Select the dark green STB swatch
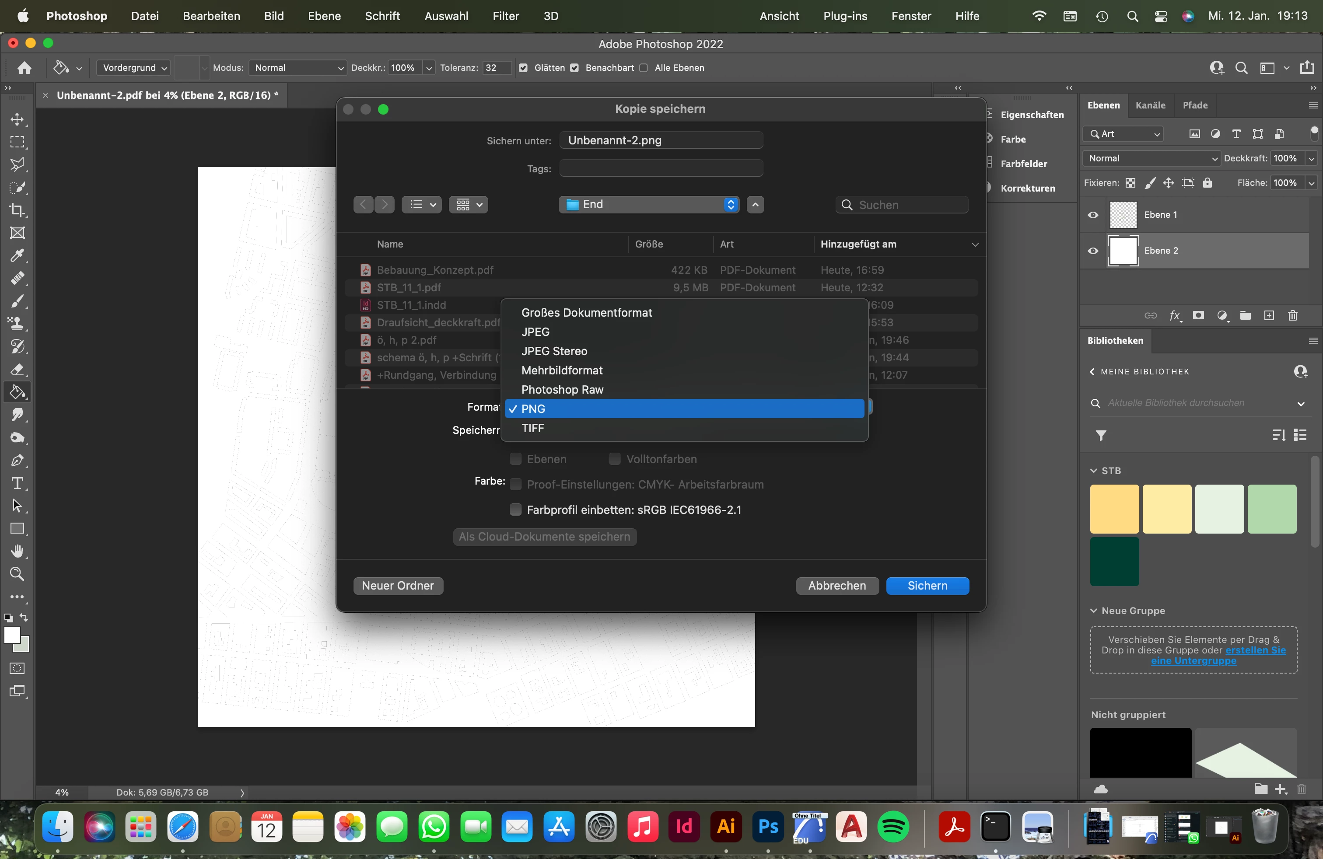1323x859 pixels. tap(1114, 561)
